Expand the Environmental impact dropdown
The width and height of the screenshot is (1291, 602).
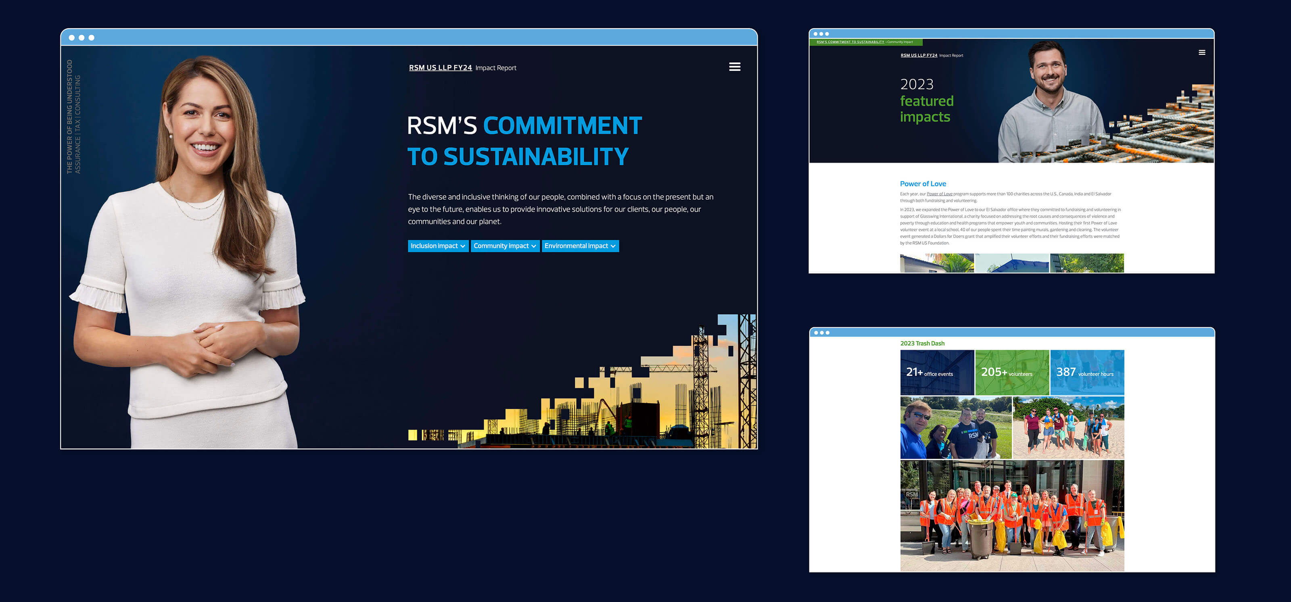pyautogui.click(x=580, y=246)
